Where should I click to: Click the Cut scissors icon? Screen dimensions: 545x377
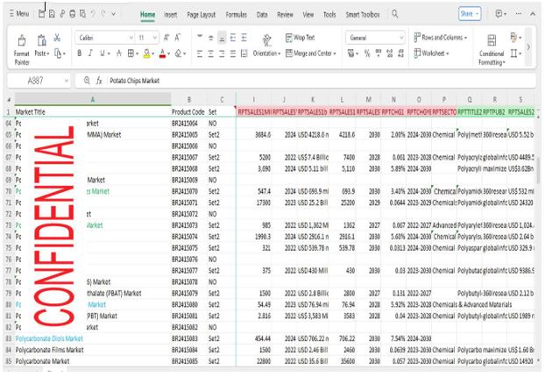[57, 38]
